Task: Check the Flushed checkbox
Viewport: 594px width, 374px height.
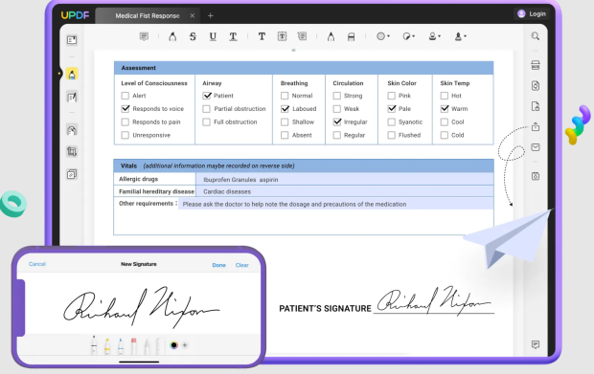Action: 391,135
